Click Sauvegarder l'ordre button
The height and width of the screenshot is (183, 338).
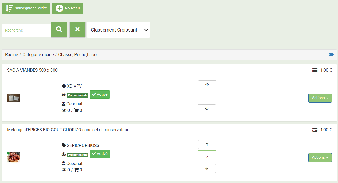tap(26, 8)
